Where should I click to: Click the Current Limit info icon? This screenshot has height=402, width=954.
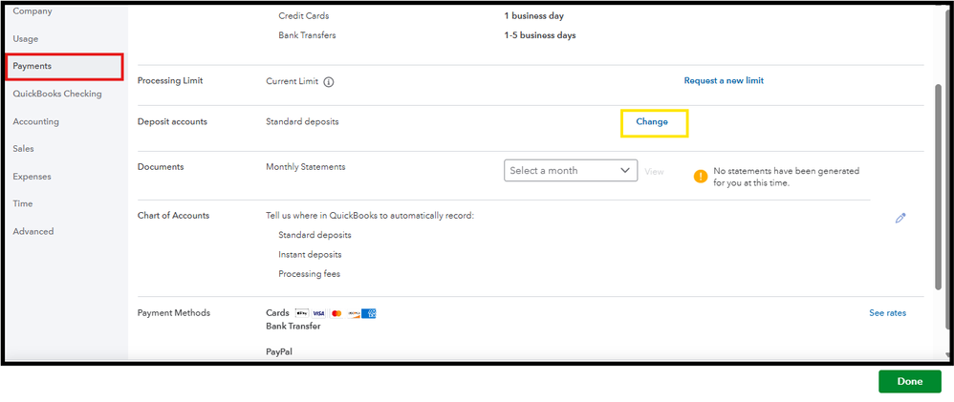(x=328, y=82)
